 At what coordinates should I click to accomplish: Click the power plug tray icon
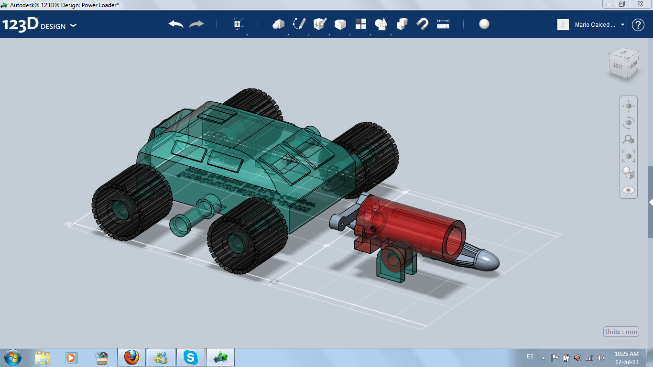pos(566,357)
